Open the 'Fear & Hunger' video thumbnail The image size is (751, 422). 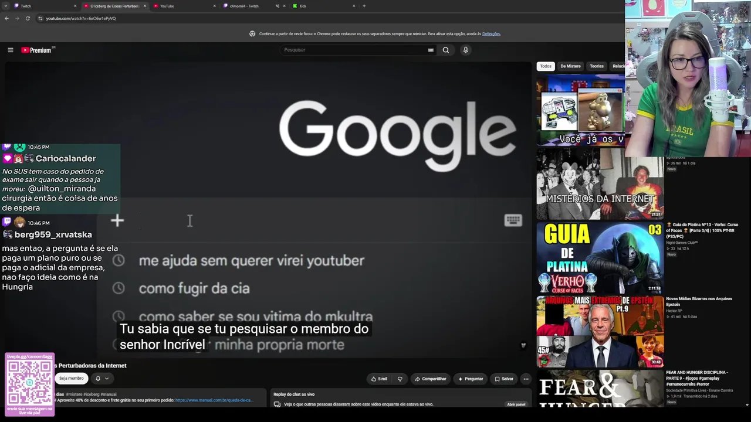(600, 389)
